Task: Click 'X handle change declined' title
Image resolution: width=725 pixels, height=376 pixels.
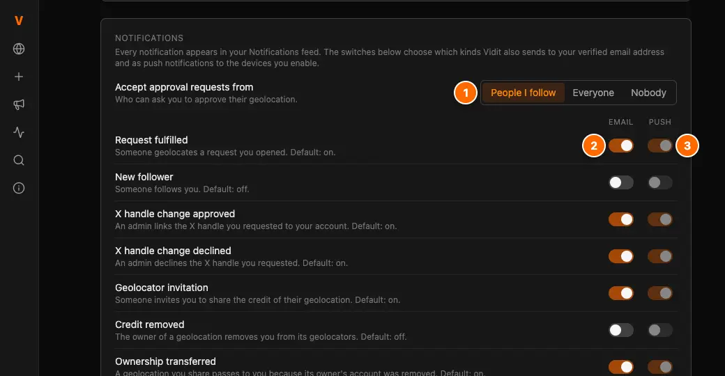Action: (x=173, y=251)
